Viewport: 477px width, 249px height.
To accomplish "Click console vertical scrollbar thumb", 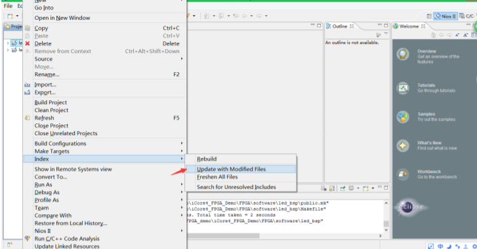I will click(x=386, y=224).
